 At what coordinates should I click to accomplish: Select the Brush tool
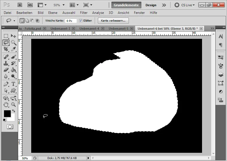(x=13, y=57)
